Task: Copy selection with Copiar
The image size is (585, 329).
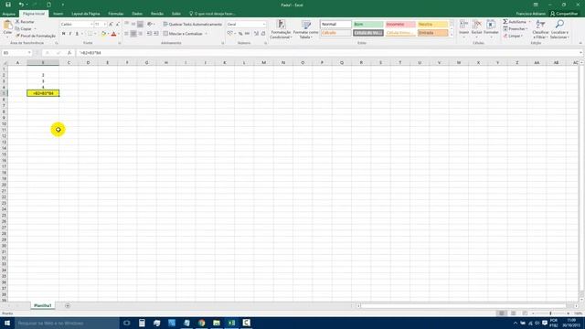Action: click(24, 28)
